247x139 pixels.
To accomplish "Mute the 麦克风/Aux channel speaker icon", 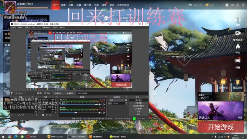I will (x=100, y=104).
